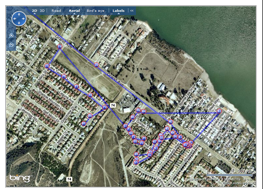263x189 pixels.
Task: Select waypoint marker 76
Action: [64, 76]
